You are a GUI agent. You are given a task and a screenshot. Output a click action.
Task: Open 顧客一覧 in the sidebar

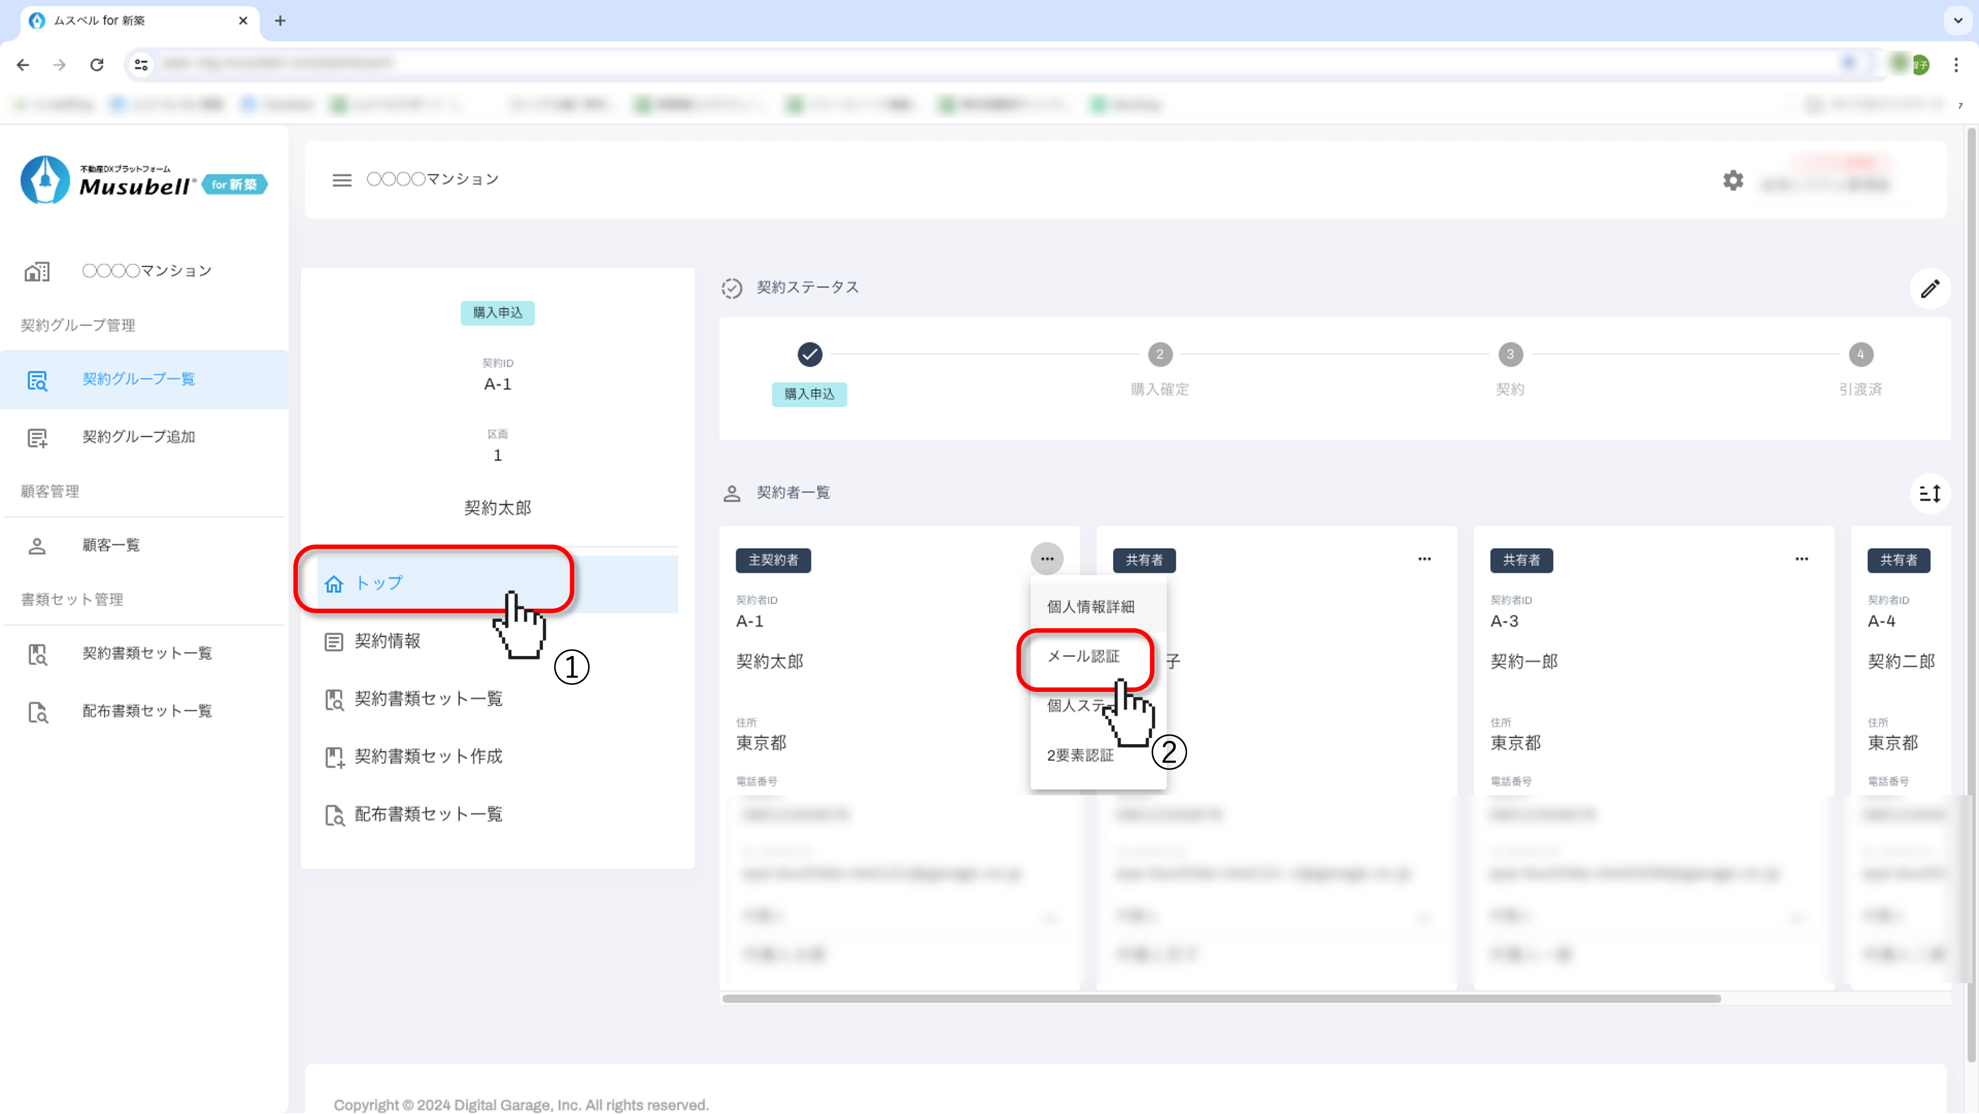110,545
